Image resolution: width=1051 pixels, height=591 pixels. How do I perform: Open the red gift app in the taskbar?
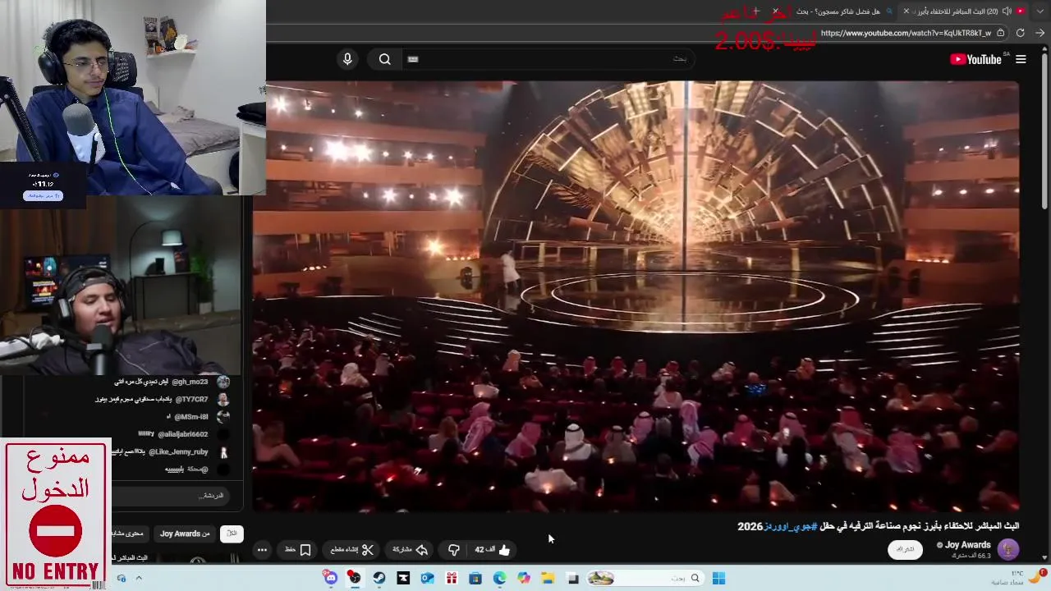coord(452,579)
